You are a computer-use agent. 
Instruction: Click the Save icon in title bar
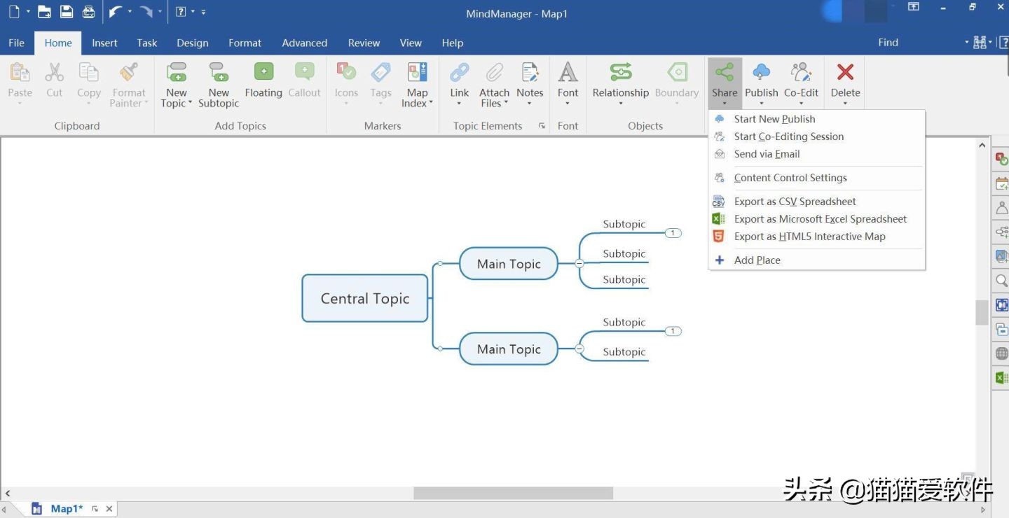point(67,12)
